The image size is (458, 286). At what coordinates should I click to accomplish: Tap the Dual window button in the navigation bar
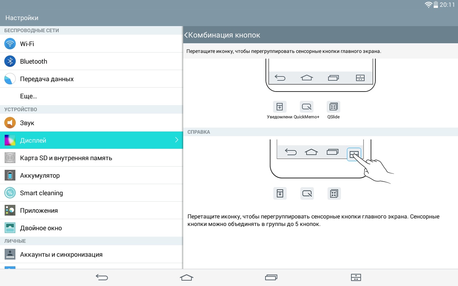tap(356, 277)
